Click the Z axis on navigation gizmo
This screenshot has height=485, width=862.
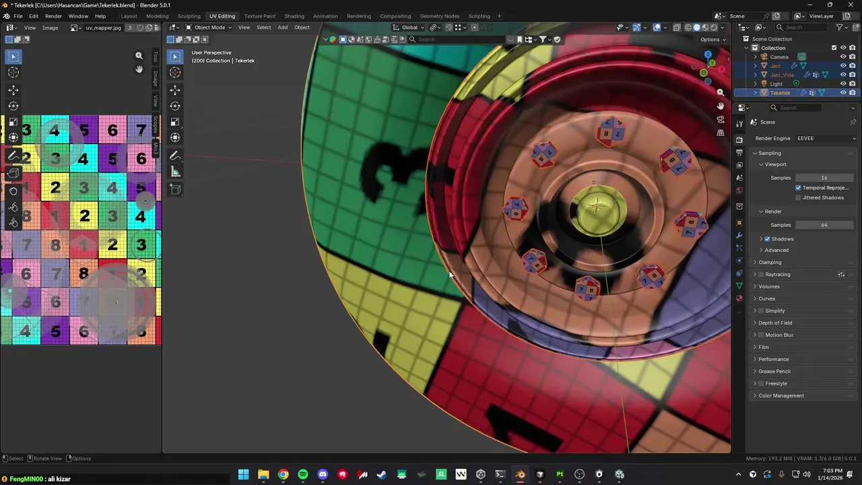coord(708,55)
